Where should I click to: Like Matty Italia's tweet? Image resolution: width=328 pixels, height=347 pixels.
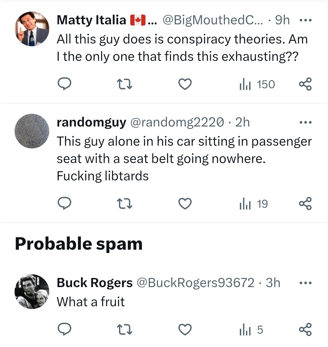tap(185, 84)
